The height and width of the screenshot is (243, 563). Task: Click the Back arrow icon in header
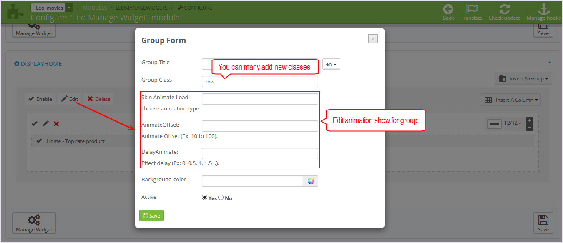(448, 9)
